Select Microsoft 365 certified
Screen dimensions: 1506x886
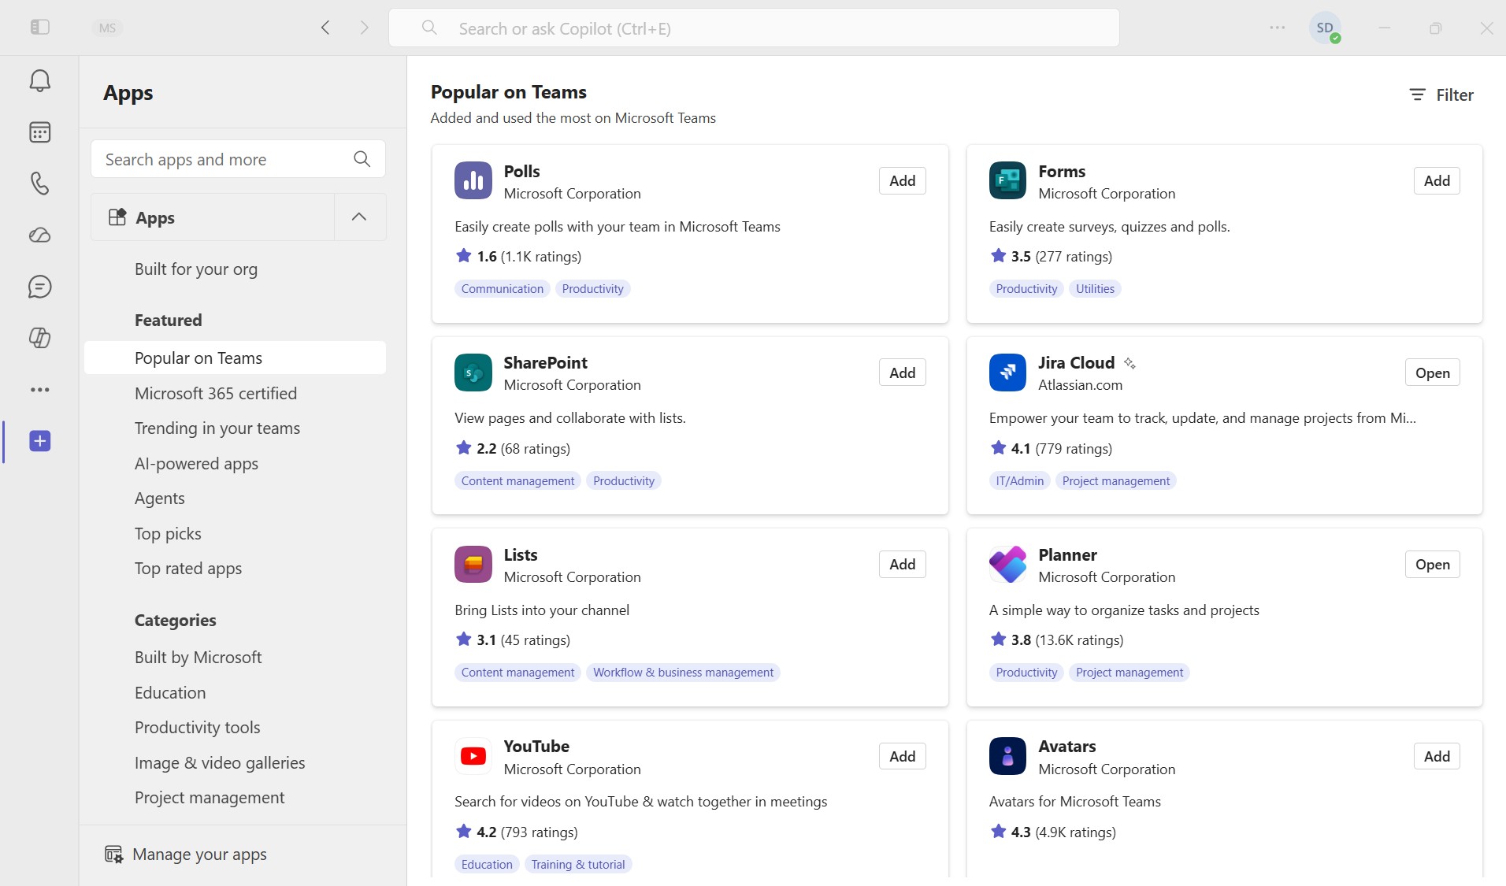216,393
